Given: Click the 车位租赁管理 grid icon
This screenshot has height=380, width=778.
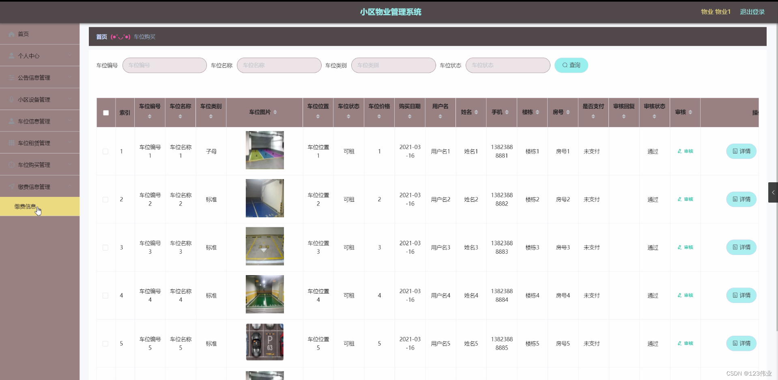Looking at the screenshot, I should tap(11, 142).
